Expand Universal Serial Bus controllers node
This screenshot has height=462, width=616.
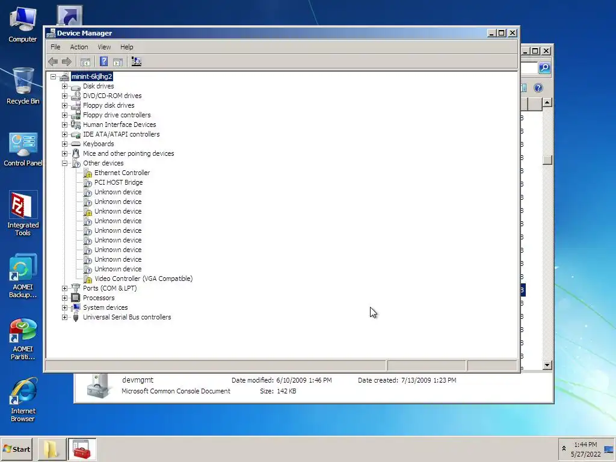tap(64, 317)
